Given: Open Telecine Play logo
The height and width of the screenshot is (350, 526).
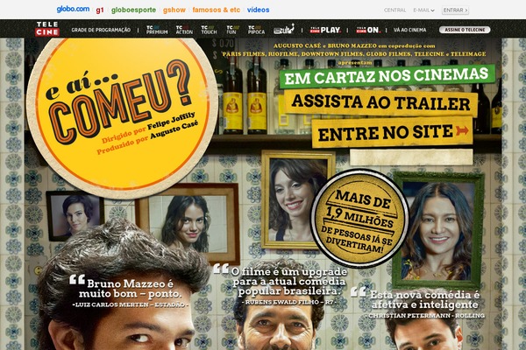Looking at the screenshot, I should pos(325,30).
